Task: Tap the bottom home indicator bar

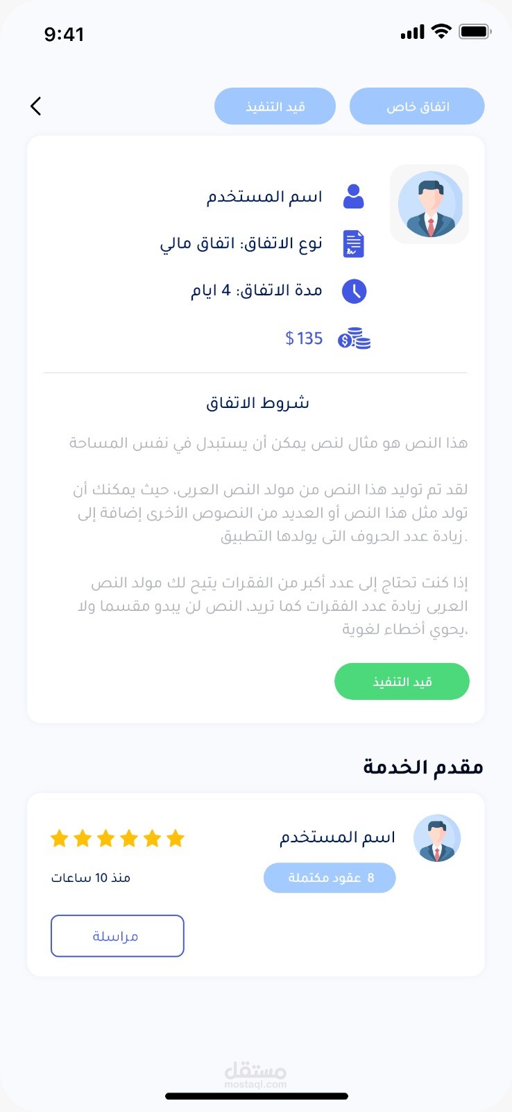Action: 257,1096
